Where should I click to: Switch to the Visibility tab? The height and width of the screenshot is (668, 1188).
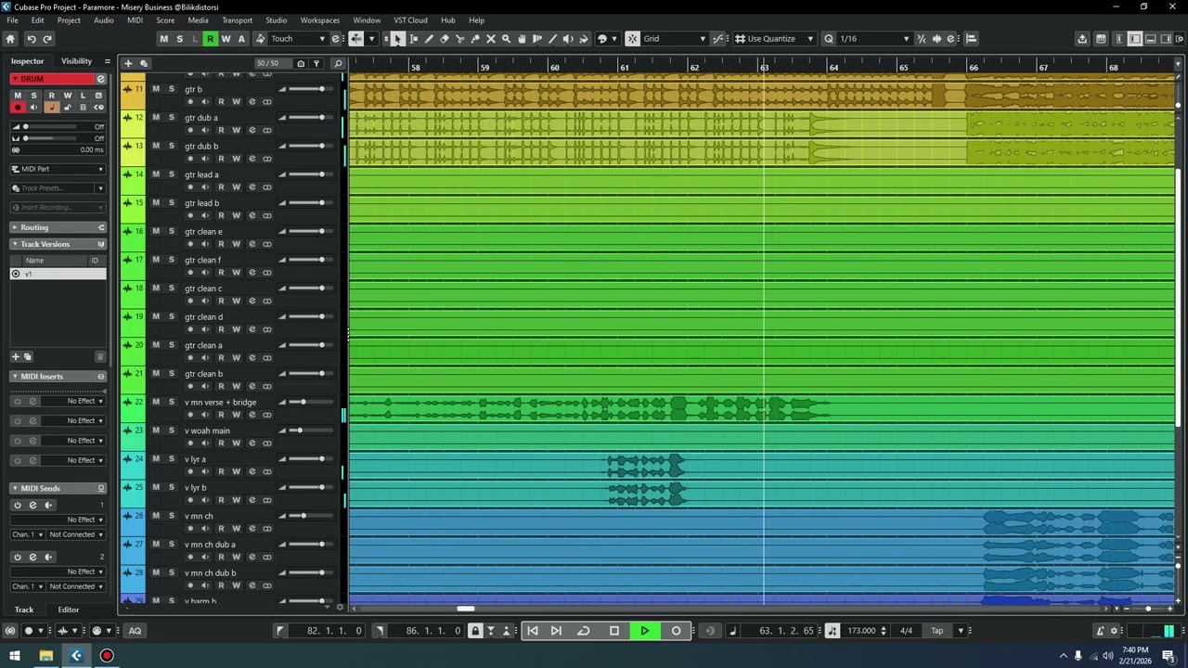(76, 61)
